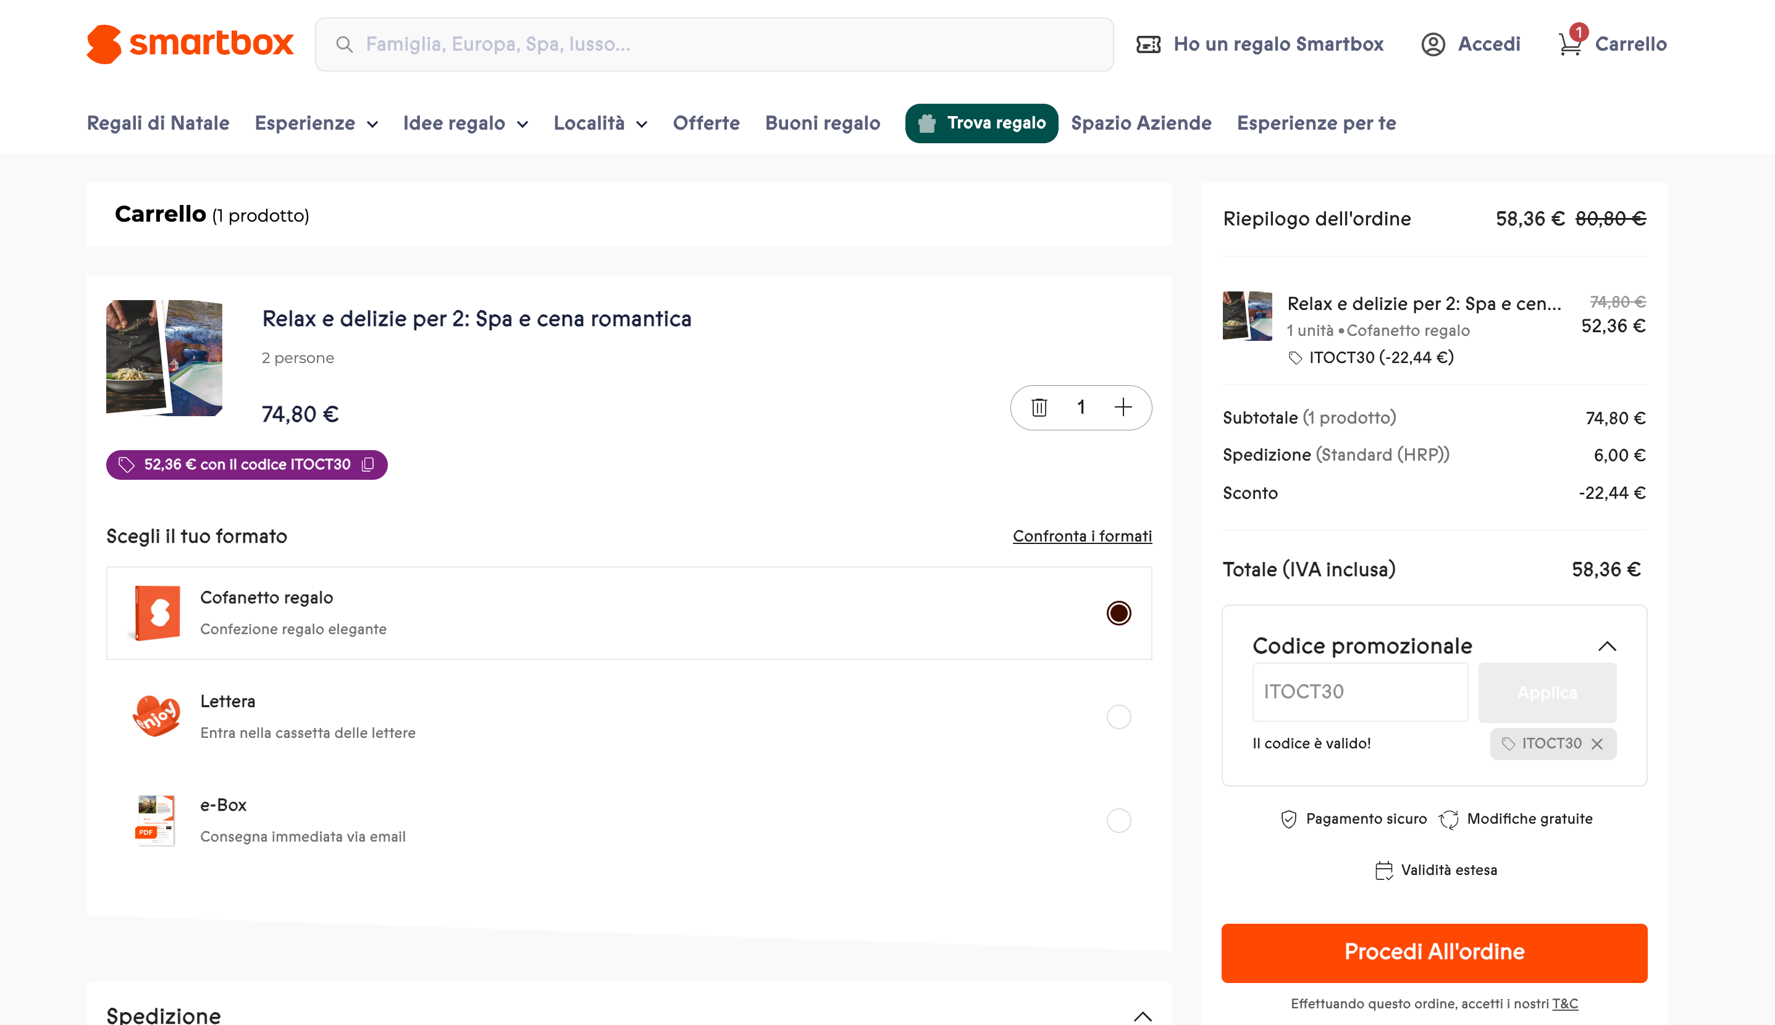Click the Smartbox logo

coord(190,44)
